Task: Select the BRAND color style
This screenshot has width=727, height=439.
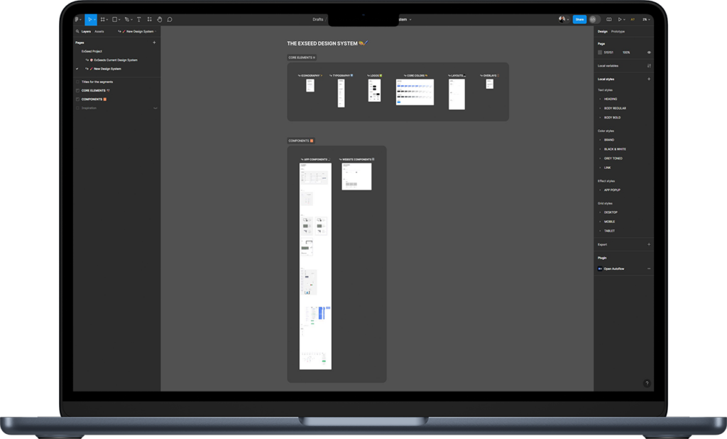Action: point(608,140)
